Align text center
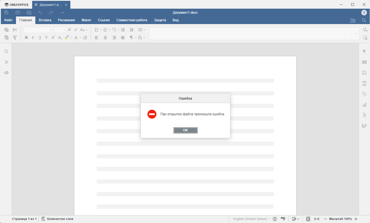Screen dimensions: 370x223 click(105, 37)
